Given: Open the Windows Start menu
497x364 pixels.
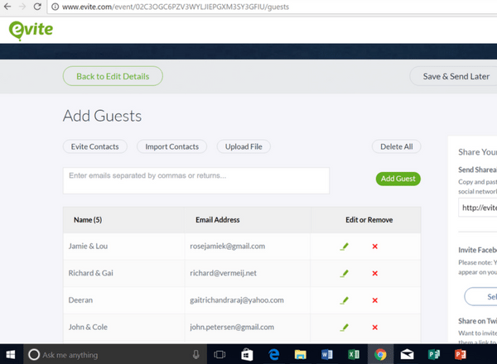Looking at the screenshot, I should [x=11, y=355].
